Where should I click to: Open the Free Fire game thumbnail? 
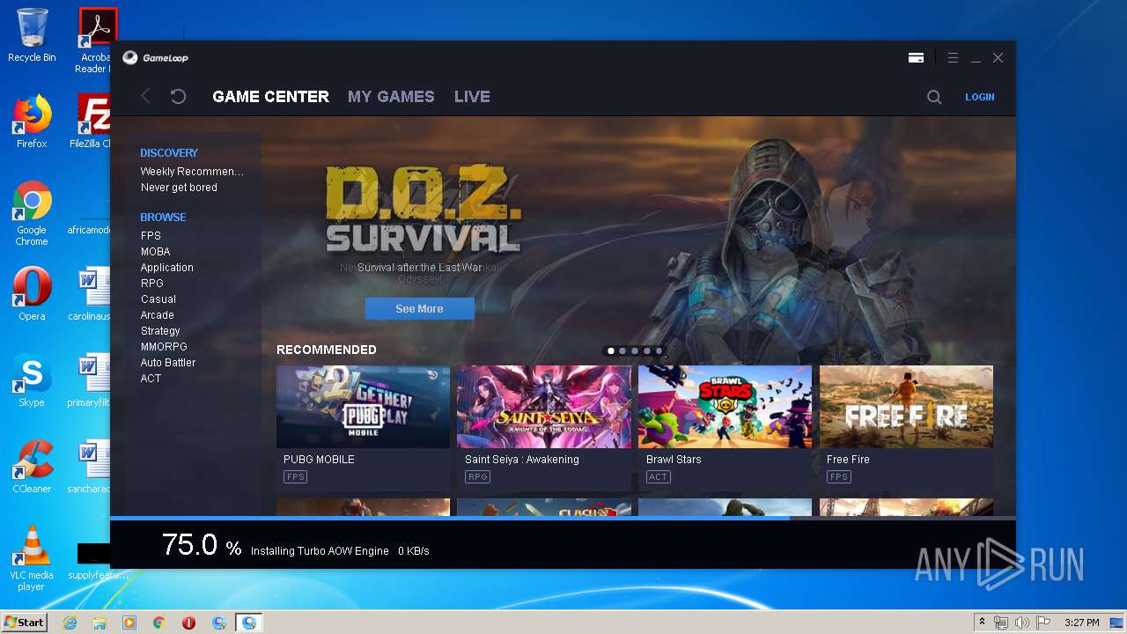click(x=906, y=407)
